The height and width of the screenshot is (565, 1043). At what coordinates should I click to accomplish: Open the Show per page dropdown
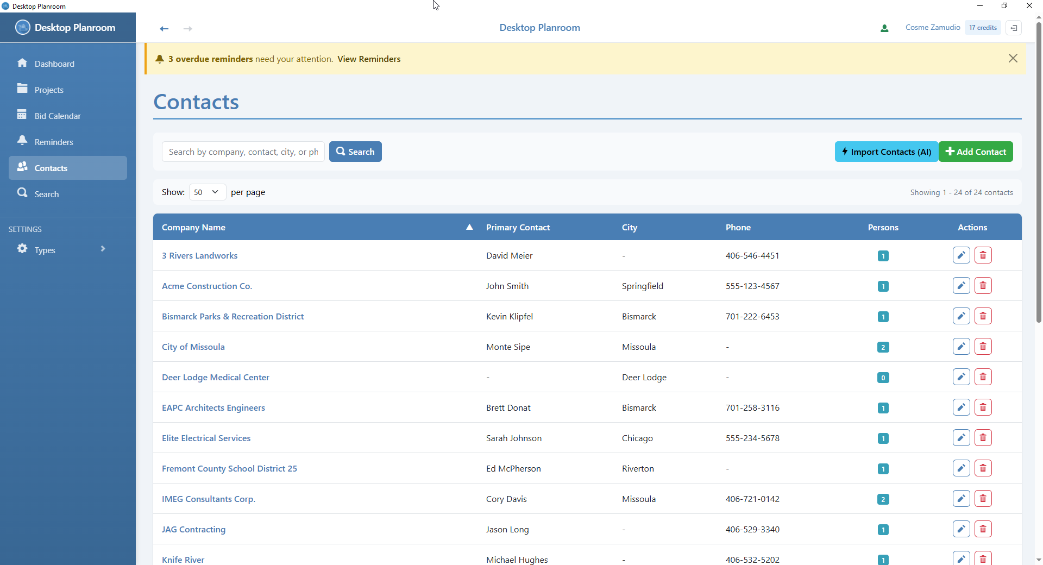206,192
